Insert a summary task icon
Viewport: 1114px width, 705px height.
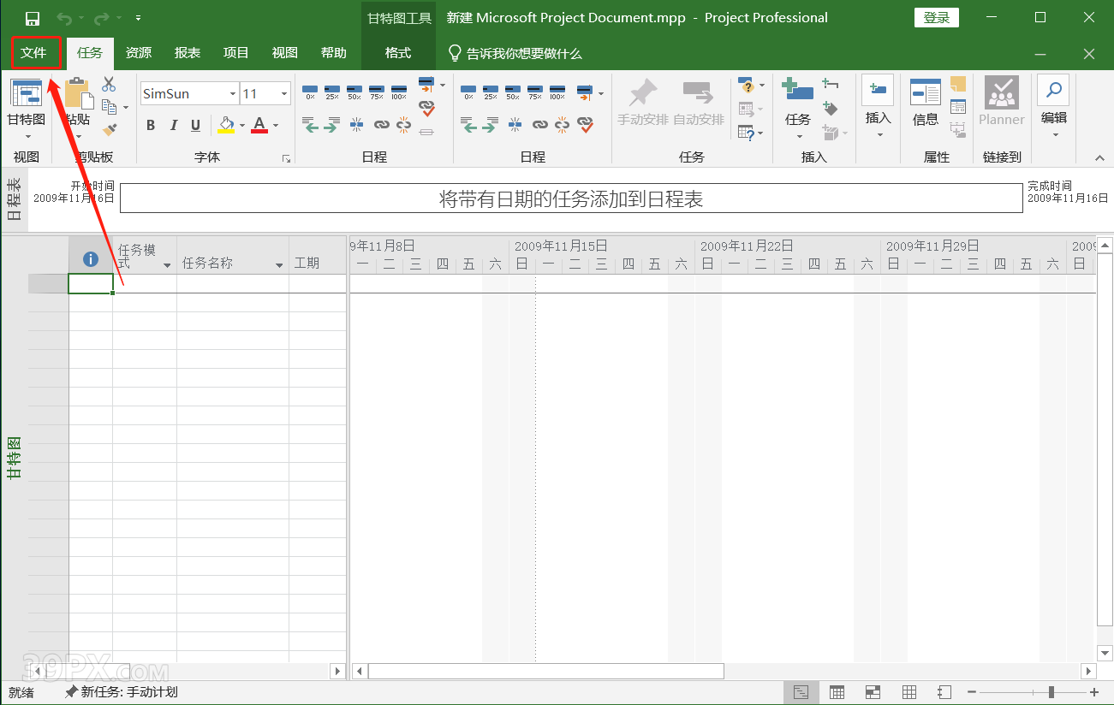[x=830, y=84]
